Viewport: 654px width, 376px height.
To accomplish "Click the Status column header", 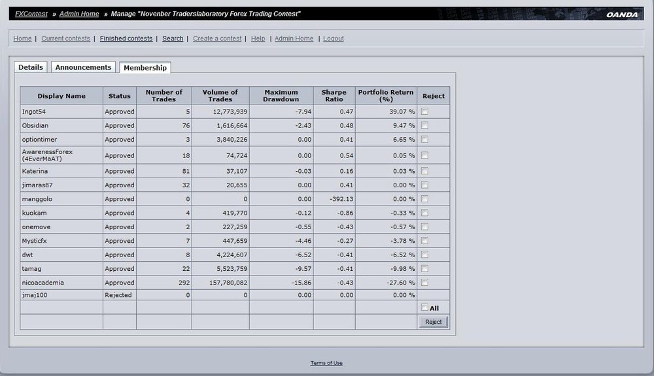I will point(119,96).
